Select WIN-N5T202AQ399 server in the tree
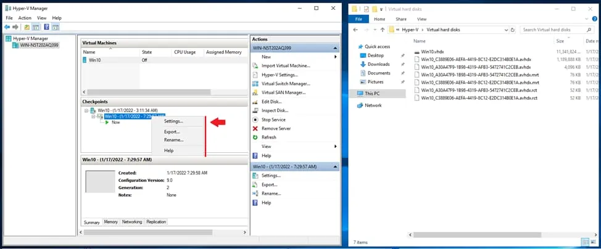 (x=39, y=45)
